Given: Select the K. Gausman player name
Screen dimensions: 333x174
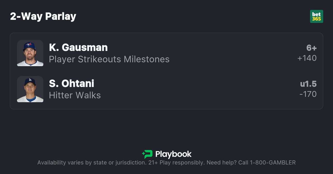Looking at the screenshot, I should pyautogui.click(x=78, y=47).
